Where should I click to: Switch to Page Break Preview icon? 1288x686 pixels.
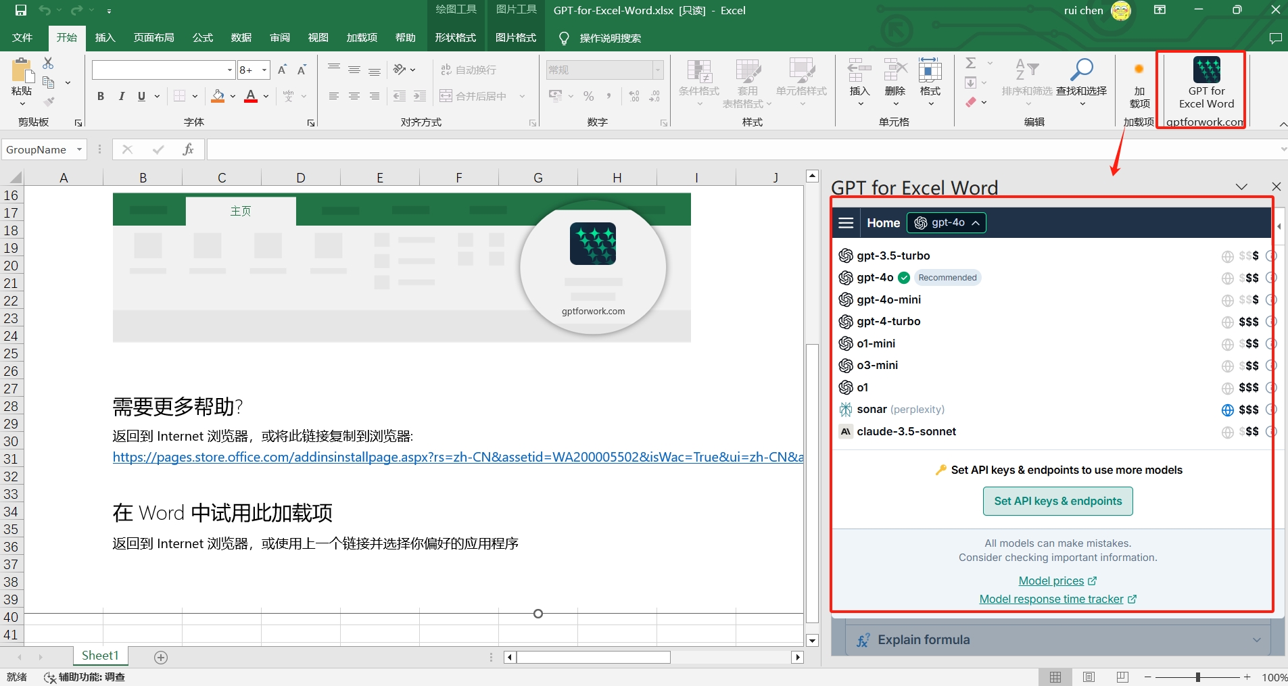tap(1122, 677)
